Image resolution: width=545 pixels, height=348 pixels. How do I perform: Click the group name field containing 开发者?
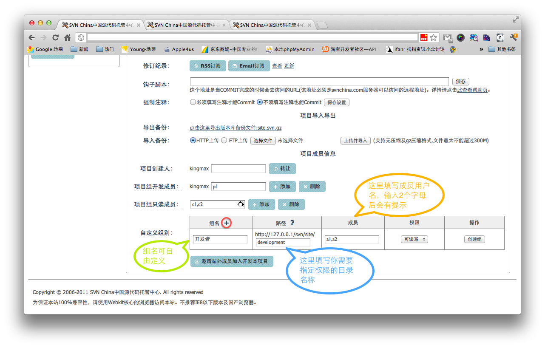[x=220, y=239]
